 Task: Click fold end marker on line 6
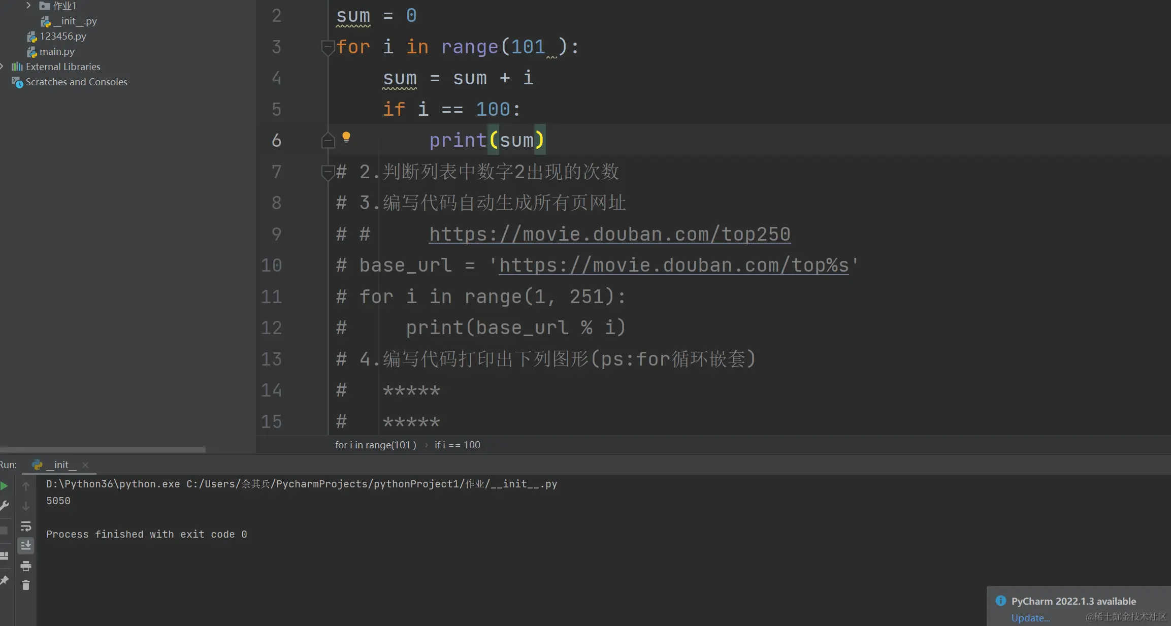[x=328, y=141]
